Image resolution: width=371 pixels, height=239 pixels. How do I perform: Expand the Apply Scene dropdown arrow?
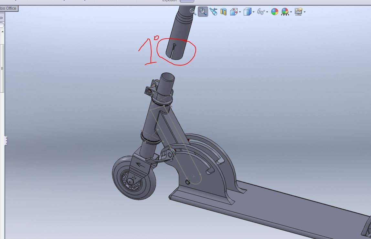click(x=291, y=12)
